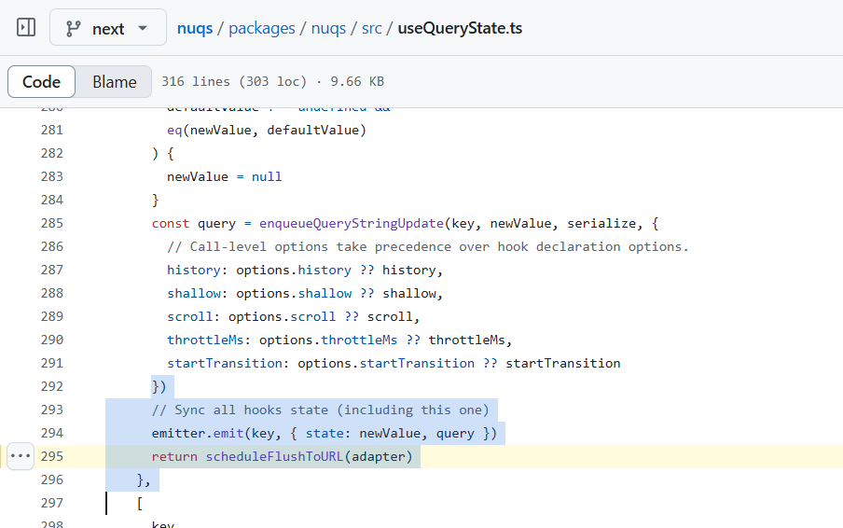Select line number 287
843x528 pixels.
click(52, 270)
